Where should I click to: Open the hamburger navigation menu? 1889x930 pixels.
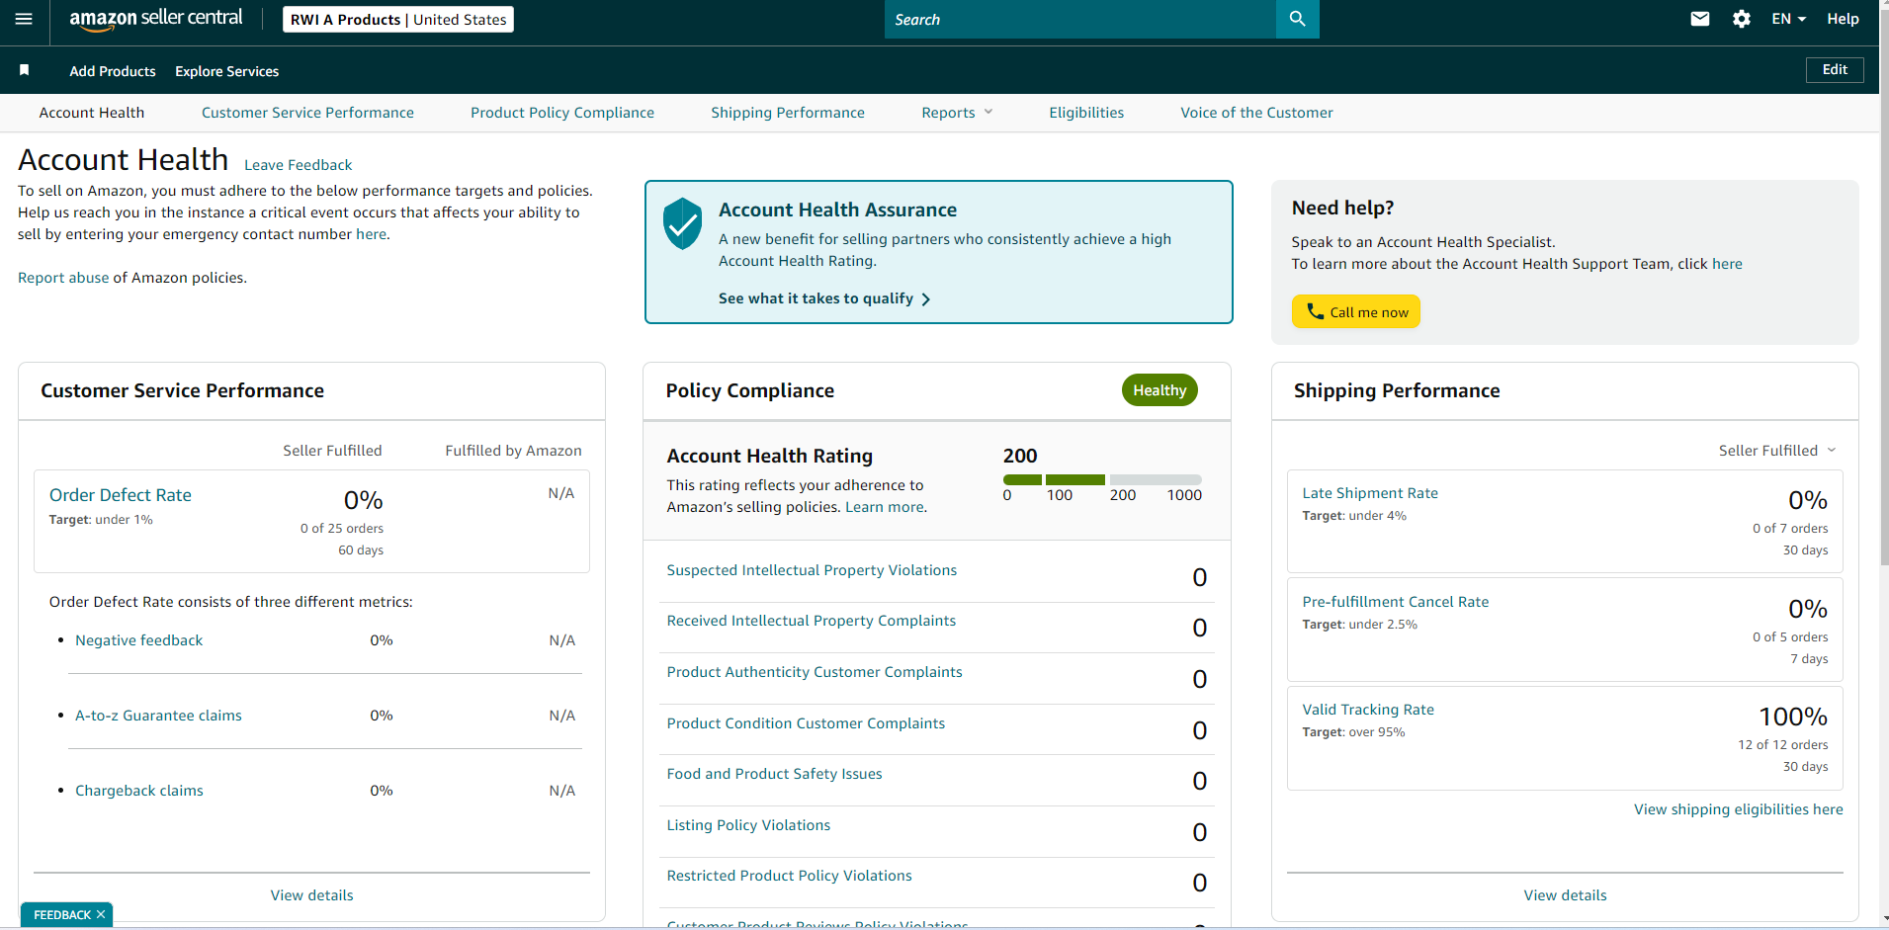tap(24, 19)
